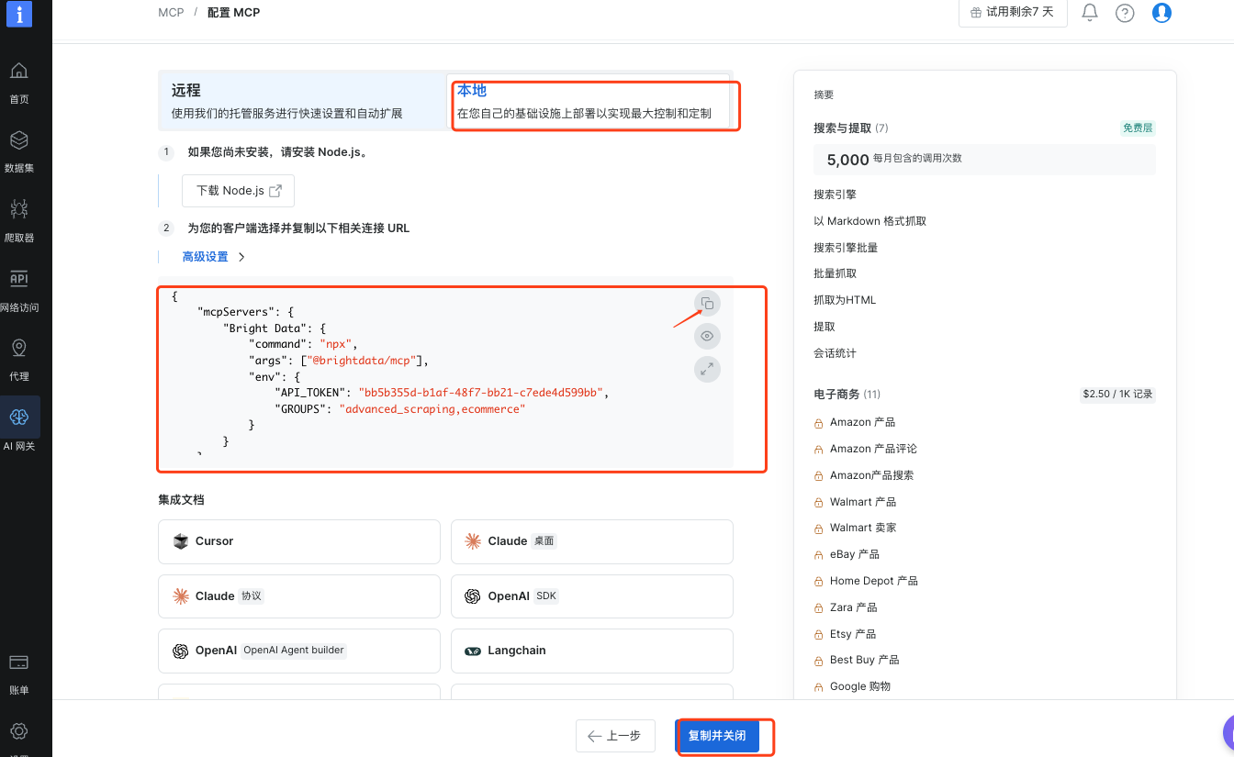This screenshot has width=1234, height=757.
Task: Click the 电子商务 (11) section heading
Action: click(847, 395)
